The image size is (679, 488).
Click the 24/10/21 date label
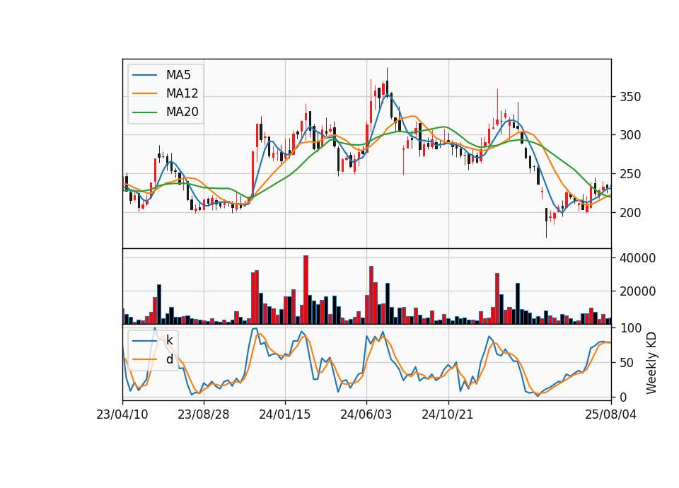point(448,414)
